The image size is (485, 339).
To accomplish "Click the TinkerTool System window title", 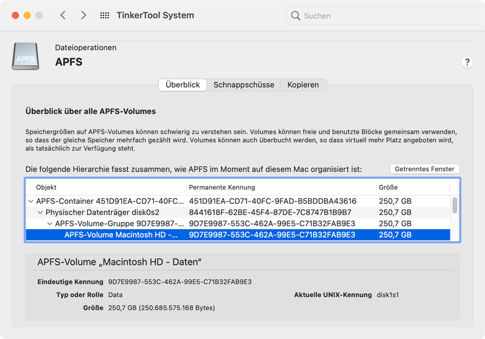I will [156, 15].
